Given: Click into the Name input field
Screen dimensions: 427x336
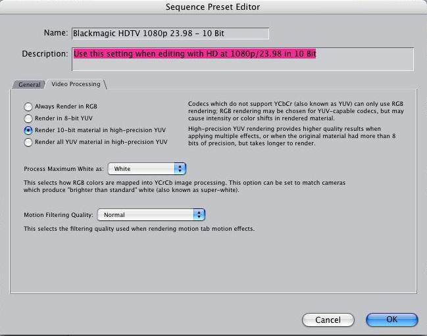Looking at the screenshot, I should click(170, 34).
